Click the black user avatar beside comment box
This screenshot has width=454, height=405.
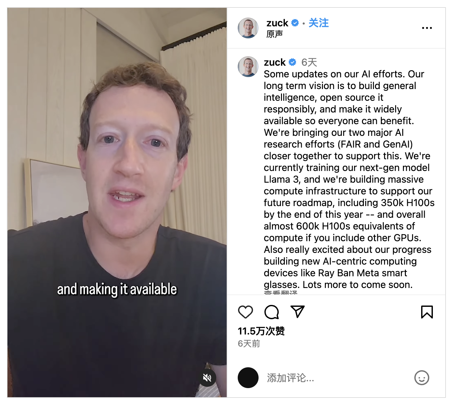point(248,378)
